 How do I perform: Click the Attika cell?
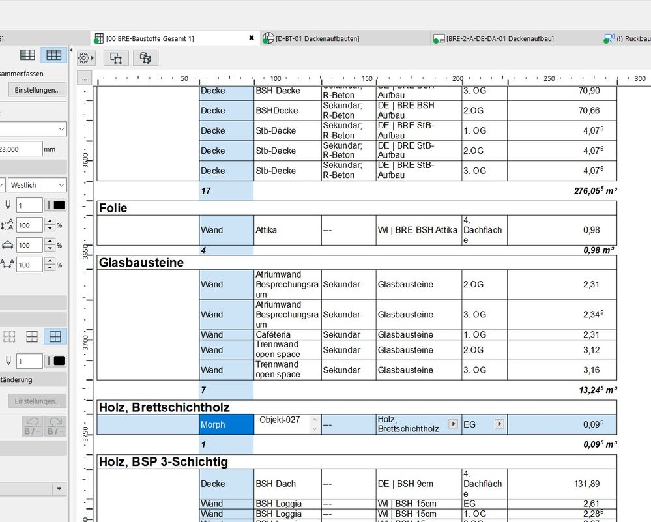pyautogui.click(x=287, y=230)
